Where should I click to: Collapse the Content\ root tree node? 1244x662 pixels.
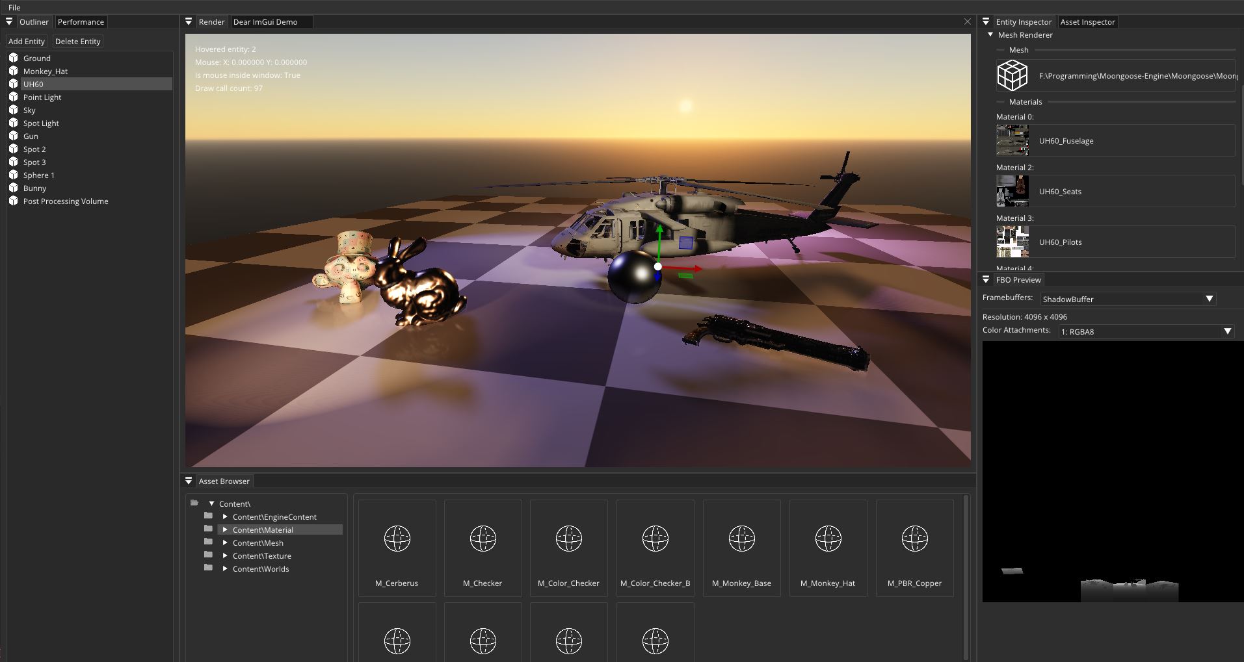coord(211,503)
